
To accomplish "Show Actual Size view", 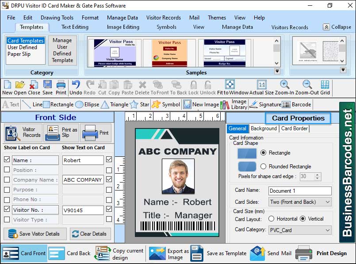I will tap(261, 88).
